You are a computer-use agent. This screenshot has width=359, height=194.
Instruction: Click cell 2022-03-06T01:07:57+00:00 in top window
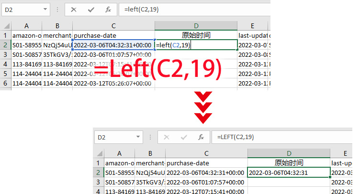point(113,54)
